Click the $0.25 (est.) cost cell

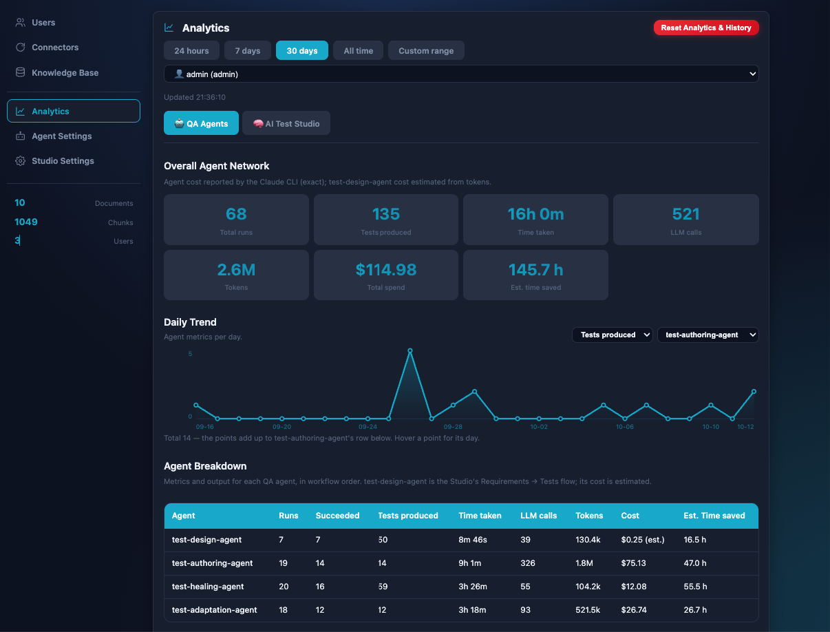click(643, 540)
